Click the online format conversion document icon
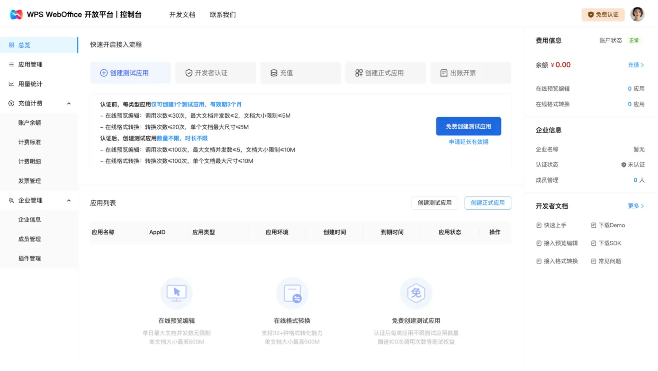Image resolution: width=658 pixels, height=371 pixels. [292, 293]
